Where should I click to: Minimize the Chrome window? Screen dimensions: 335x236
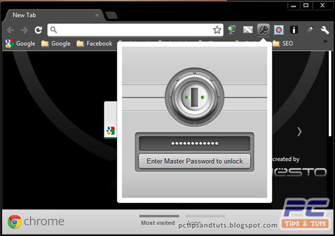tap(294, 6)
